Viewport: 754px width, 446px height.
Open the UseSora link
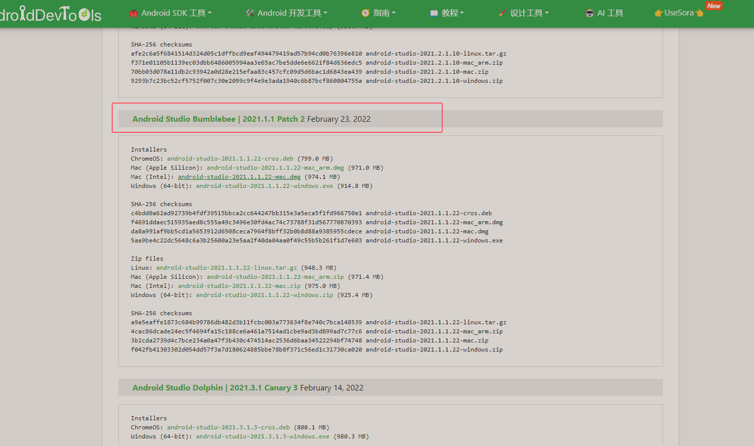679,13
